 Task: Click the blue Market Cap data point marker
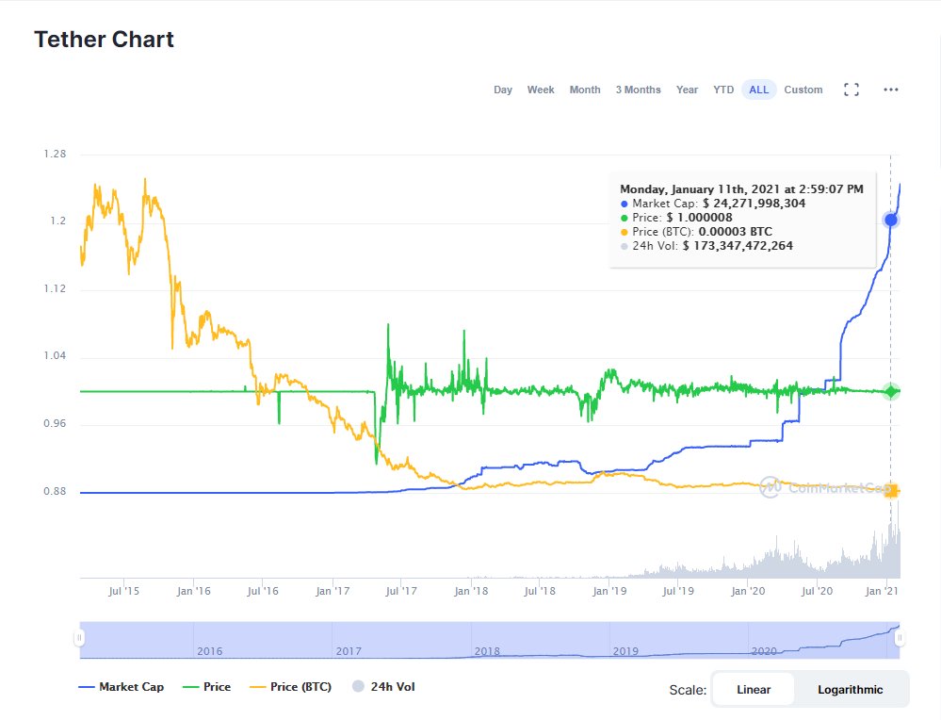pos(891,220)
